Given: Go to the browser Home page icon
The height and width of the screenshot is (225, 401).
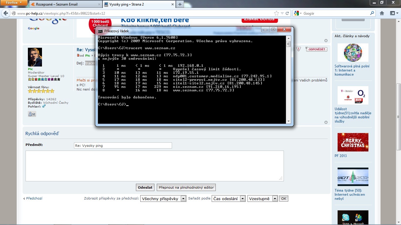Looking at the screenshot, I should point(382,13).
